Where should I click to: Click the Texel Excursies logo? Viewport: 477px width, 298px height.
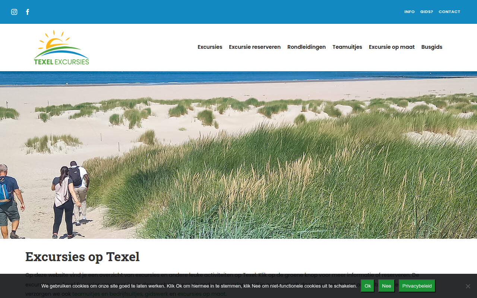pos(61,47)
